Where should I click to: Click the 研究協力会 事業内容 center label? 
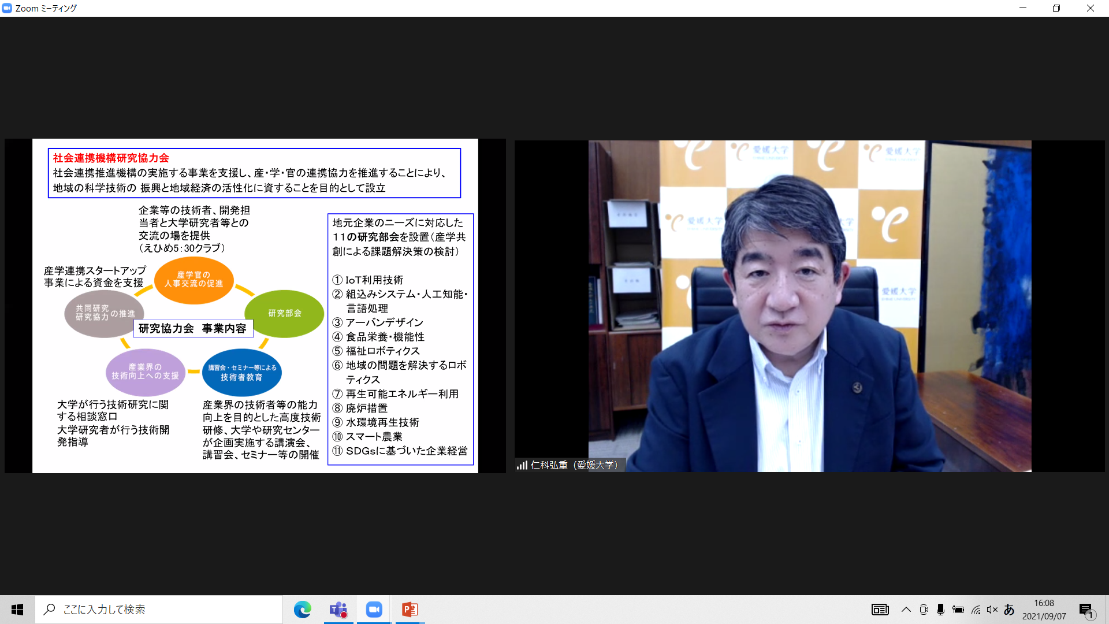192,329
